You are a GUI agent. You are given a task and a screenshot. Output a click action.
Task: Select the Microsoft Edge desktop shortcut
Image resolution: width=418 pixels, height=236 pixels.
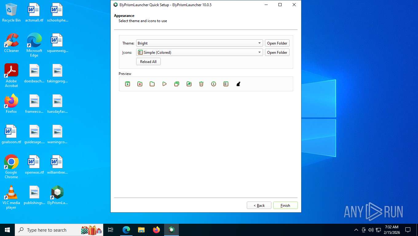click(34, 45)
